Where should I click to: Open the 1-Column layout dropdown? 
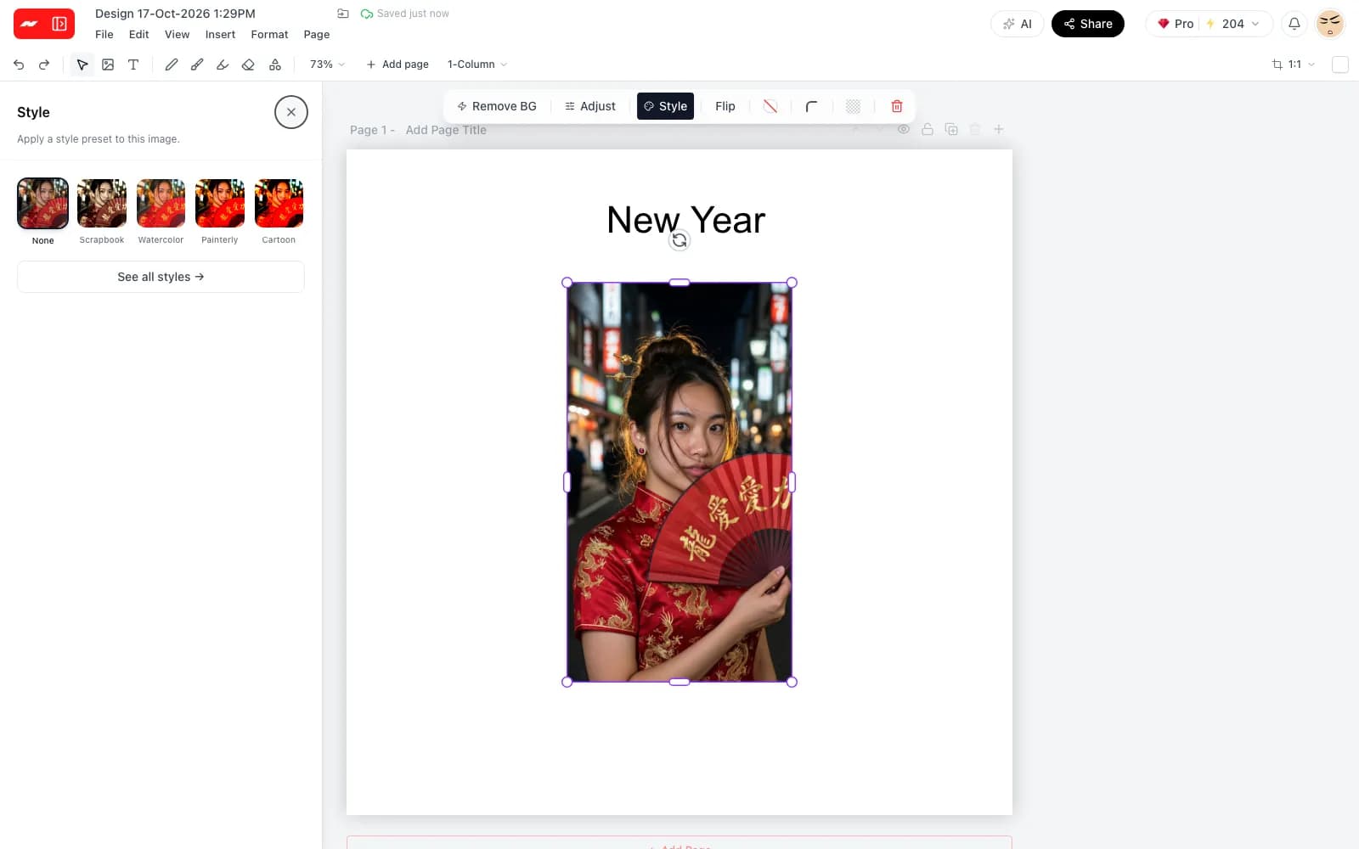click(477, 65)
